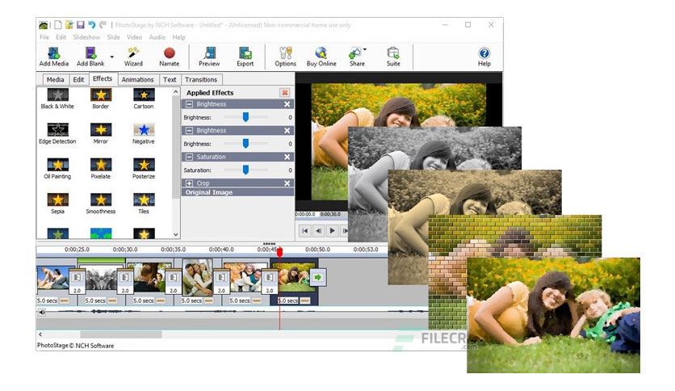Apply the Mirror effect

tap(101, 133)
